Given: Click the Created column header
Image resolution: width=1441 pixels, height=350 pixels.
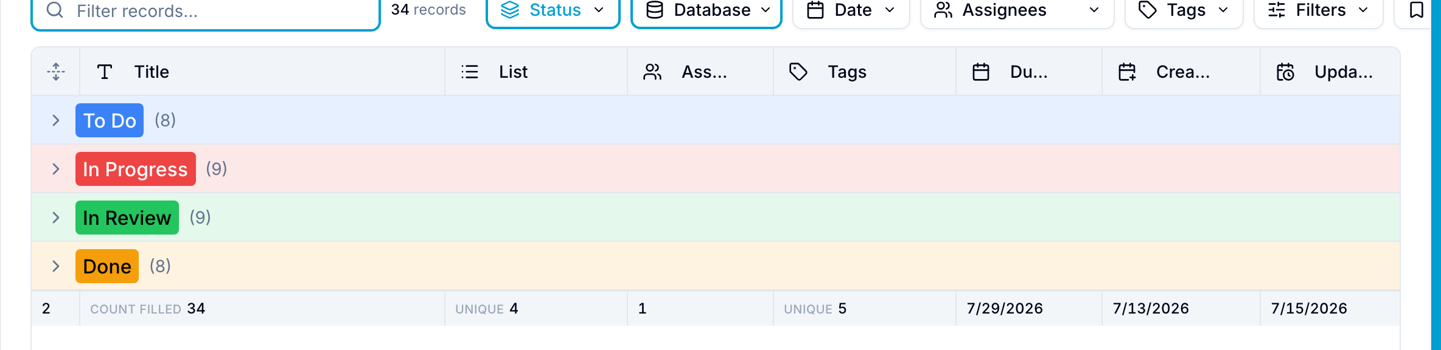Looking at the screenshot, I should pyautogui.click(x=1181, y=72).
